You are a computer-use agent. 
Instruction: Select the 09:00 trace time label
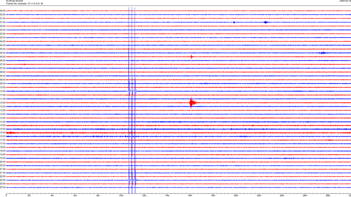pos(3,80)
